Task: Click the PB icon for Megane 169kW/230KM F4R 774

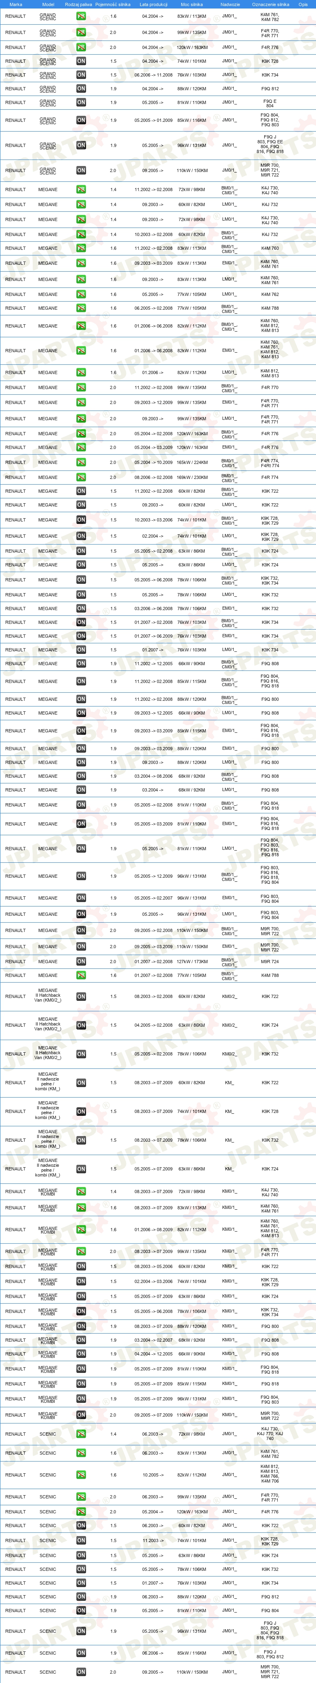Action: point(81,477)
